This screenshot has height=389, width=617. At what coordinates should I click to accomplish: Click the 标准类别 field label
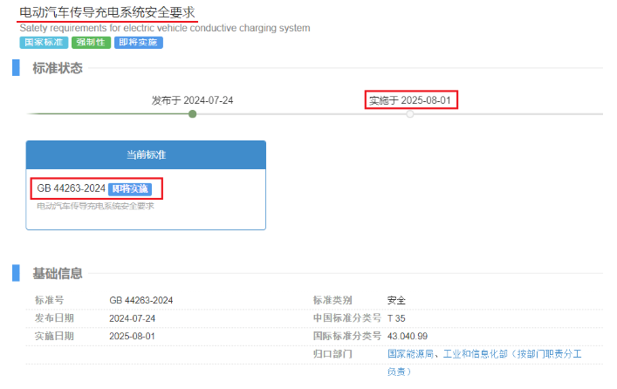pos(332,300)
